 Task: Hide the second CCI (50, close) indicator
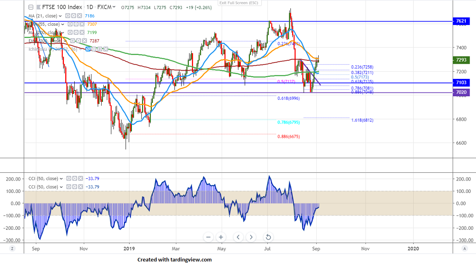tap(69, 187)
